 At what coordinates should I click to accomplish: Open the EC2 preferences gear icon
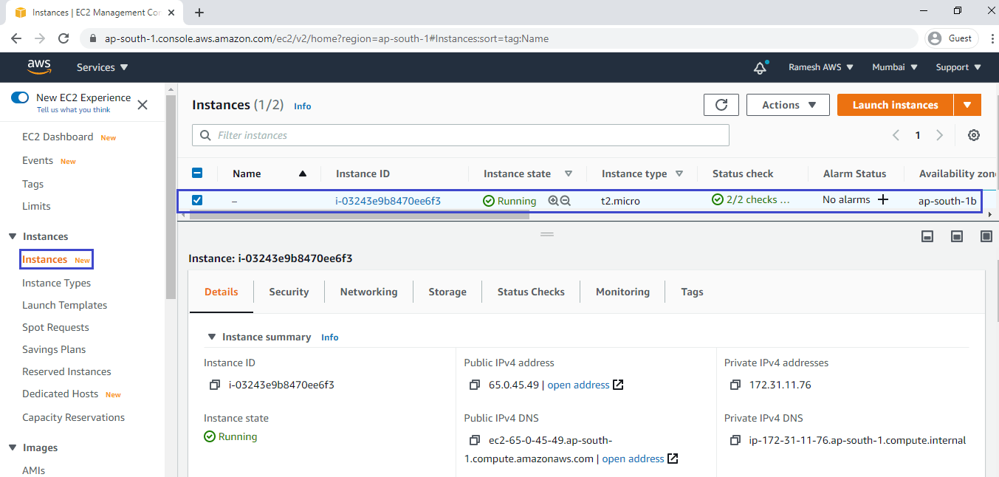pos(973,135)
